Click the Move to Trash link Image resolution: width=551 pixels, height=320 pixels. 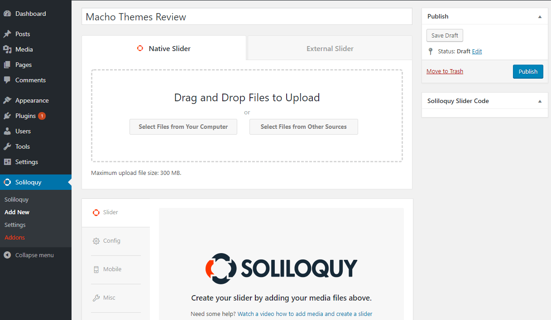point(445,71)
